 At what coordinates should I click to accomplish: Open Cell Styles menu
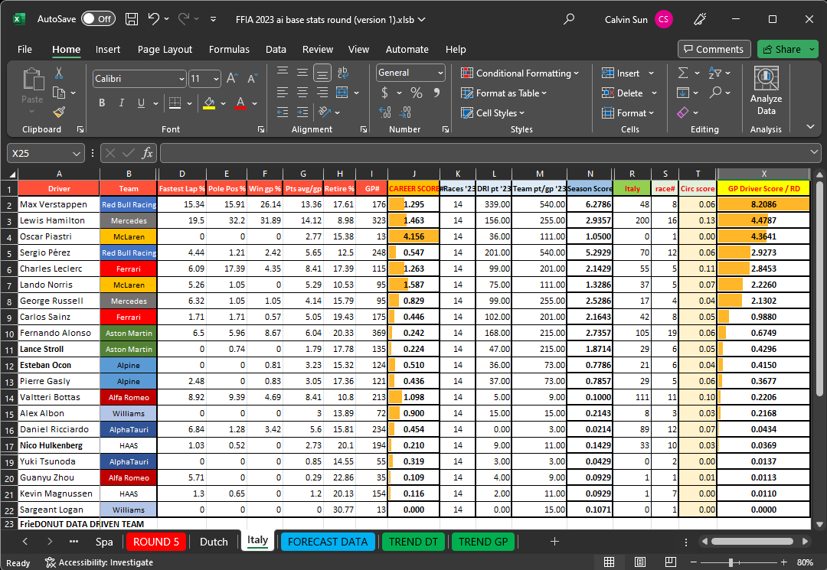(492, 112)
